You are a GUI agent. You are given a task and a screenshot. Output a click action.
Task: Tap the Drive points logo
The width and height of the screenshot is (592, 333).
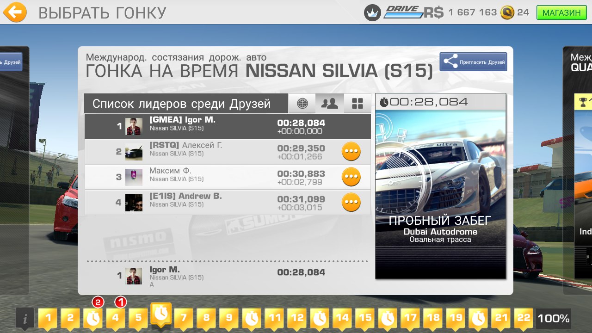point(403,12)
